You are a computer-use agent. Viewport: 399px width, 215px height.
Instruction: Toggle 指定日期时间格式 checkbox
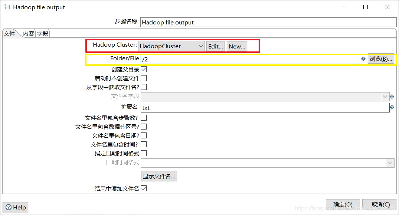point(144,153)
